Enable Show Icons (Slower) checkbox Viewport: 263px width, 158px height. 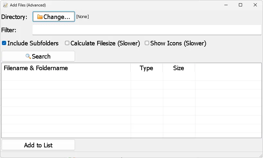coord(147,43)
